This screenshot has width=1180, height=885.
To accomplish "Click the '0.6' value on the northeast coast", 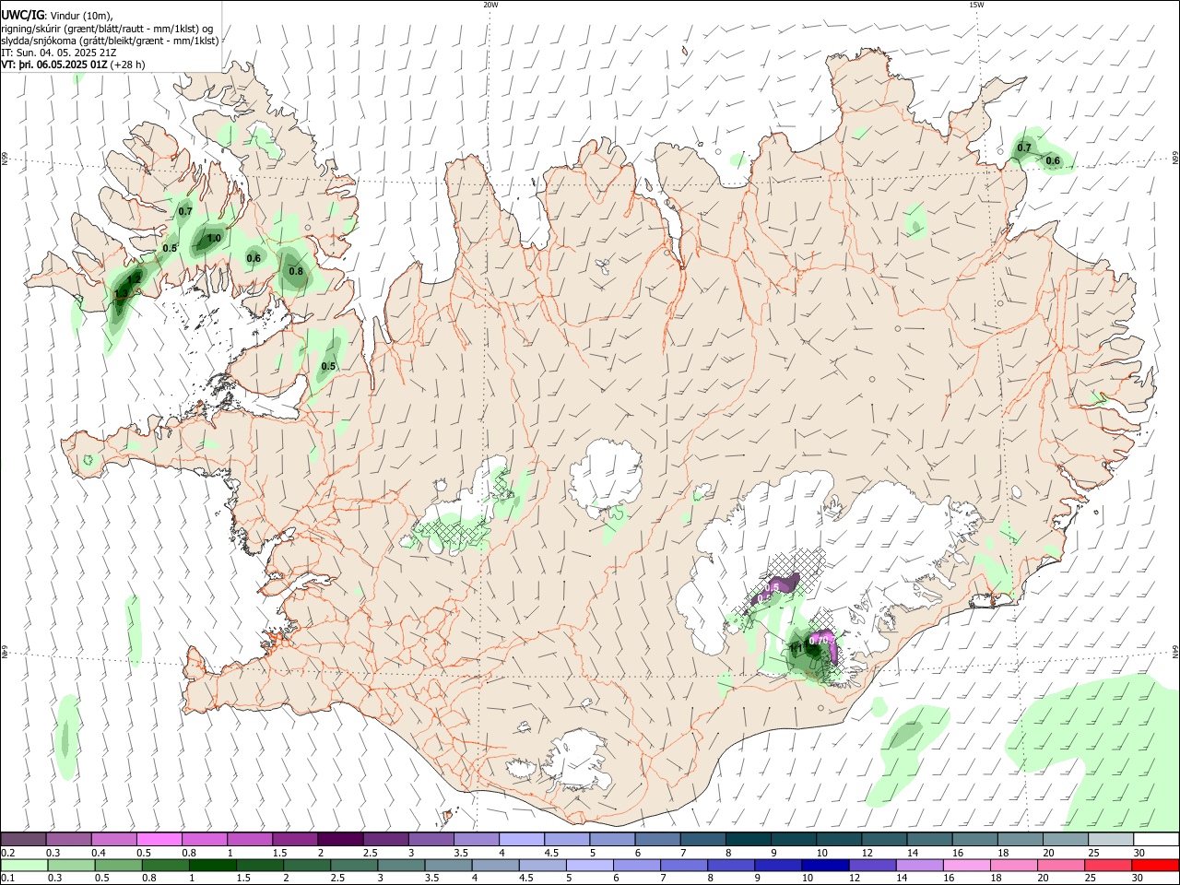I will [x=1053, y=161].
